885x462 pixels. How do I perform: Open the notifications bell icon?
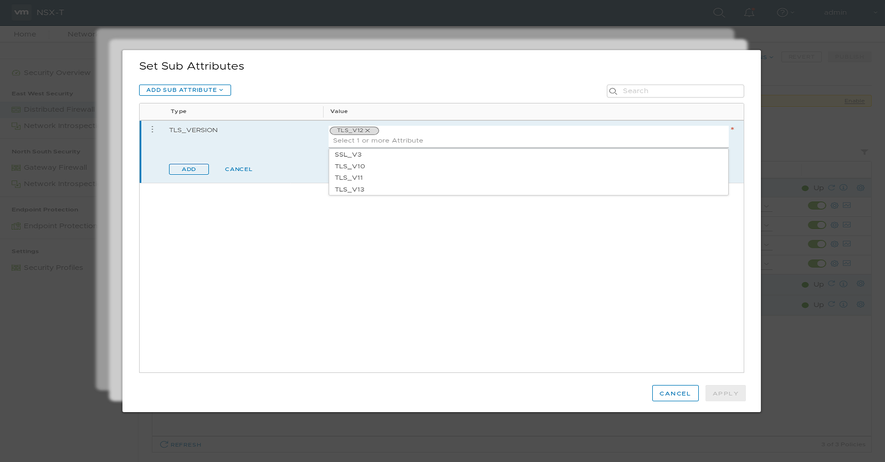[749, 12]
